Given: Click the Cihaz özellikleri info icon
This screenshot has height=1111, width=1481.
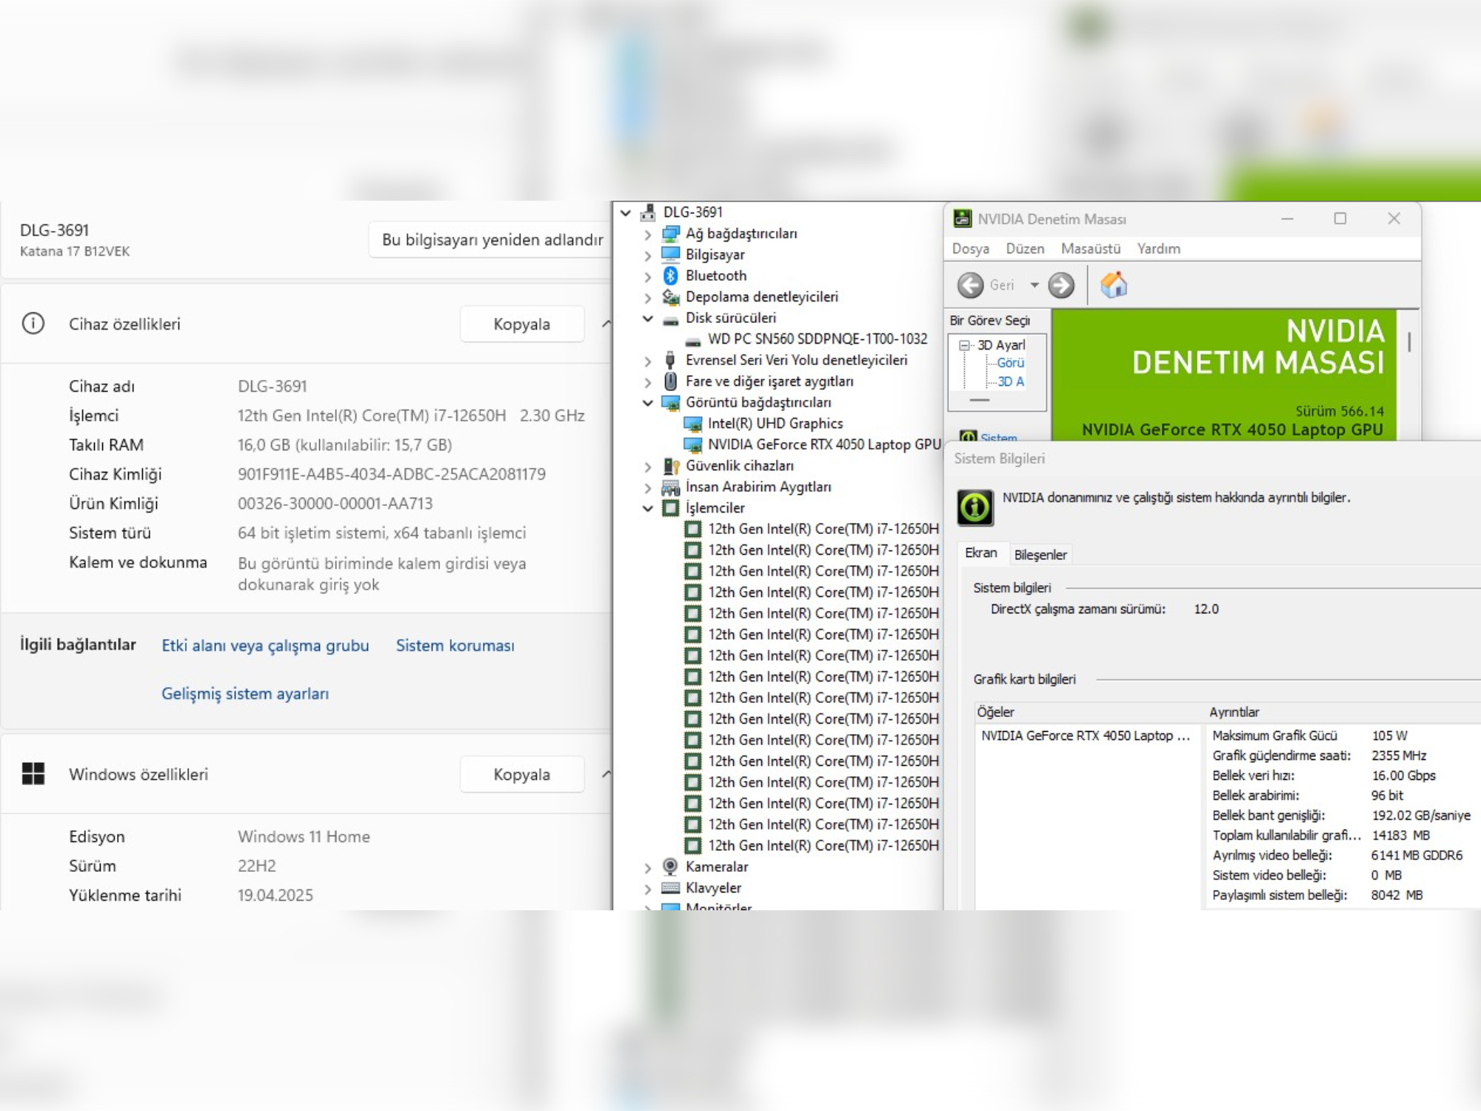Looking at the screenshot, I should tap(33, 324).
